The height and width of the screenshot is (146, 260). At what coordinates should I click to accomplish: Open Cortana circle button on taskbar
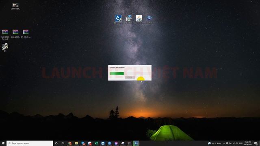[x=56, y=143]
